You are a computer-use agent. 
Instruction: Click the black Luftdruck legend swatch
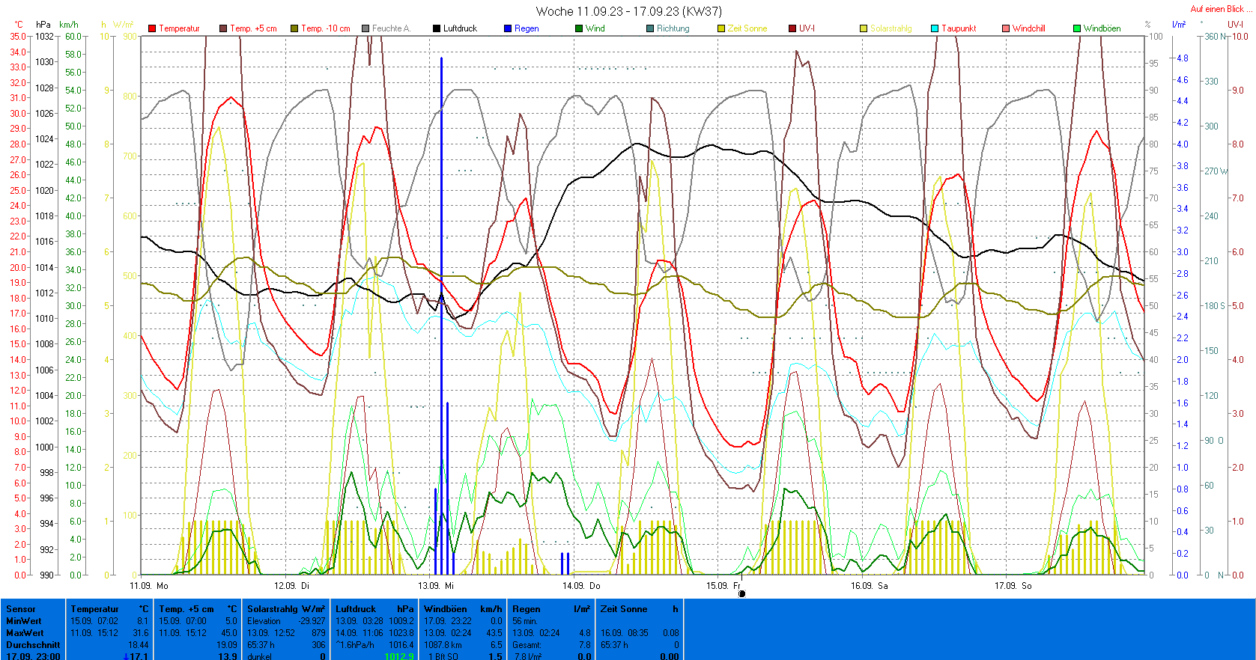(437, 28)
